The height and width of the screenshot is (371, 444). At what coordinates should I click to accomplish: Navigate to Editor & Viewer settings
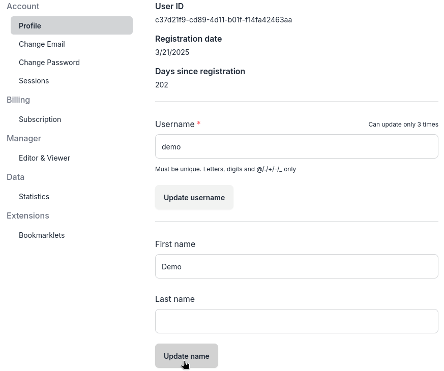pos(44,158)
